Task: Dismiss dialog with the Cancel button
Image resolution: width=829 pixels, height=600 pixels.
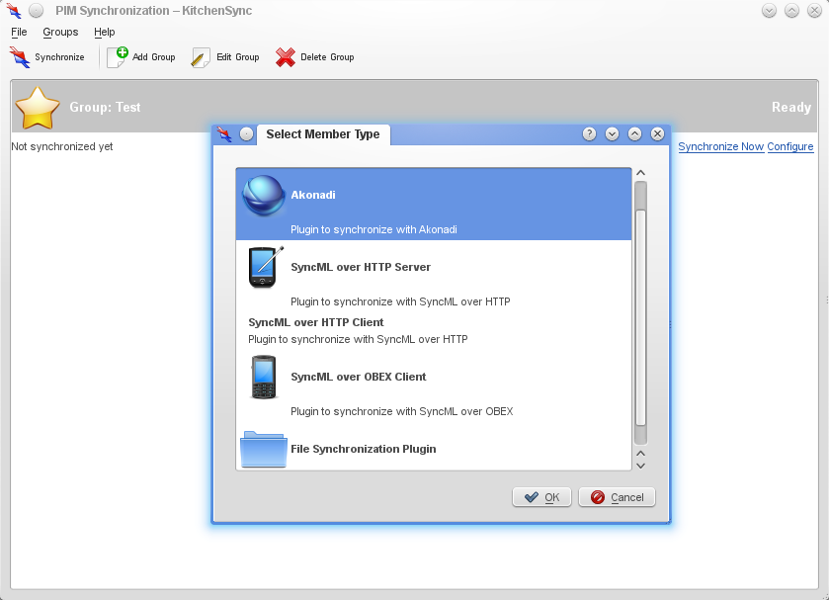Action: click(617, 497)
